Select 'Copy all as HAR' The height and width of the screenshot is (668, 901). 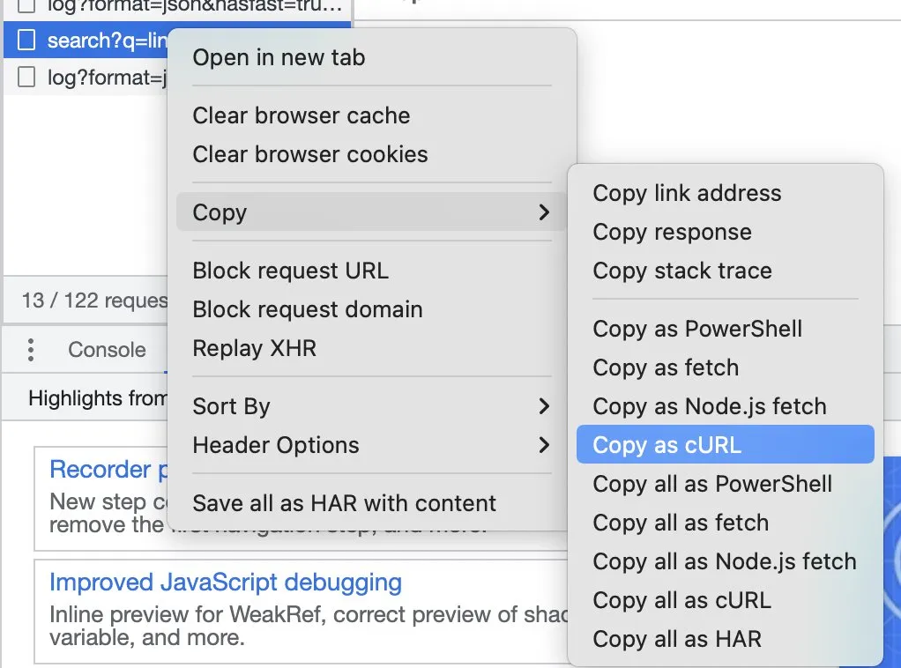(726, 639)
